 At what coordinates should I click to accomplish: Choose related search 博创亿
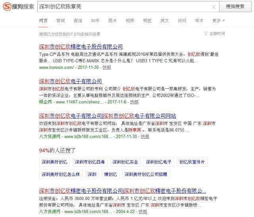tap(110, 174)
